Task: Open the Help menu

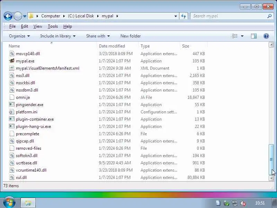Action: point(68,26)
